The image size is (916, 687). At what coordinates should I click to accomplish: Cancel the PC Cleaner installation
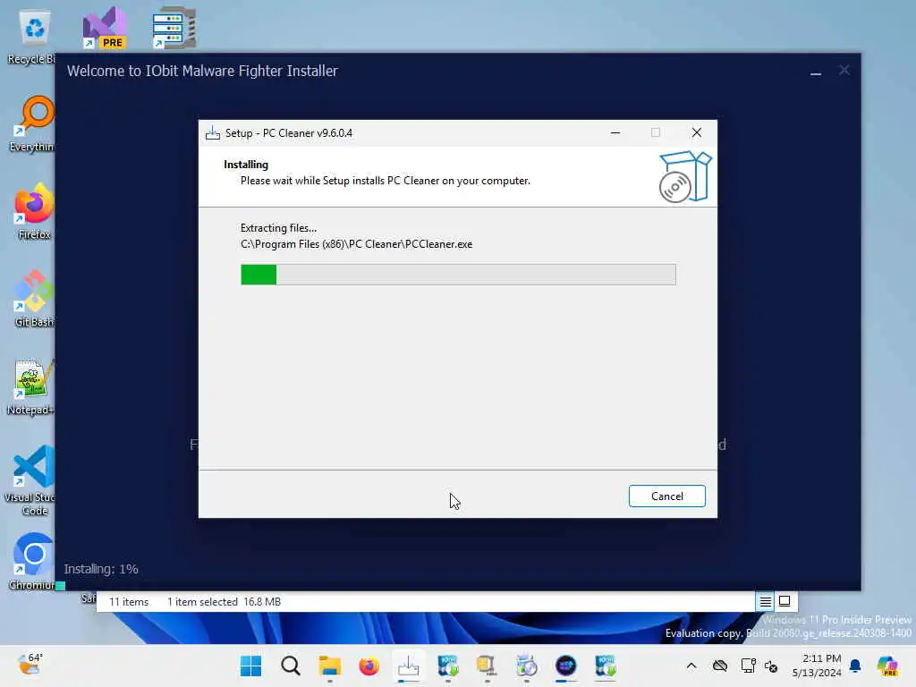666,496
